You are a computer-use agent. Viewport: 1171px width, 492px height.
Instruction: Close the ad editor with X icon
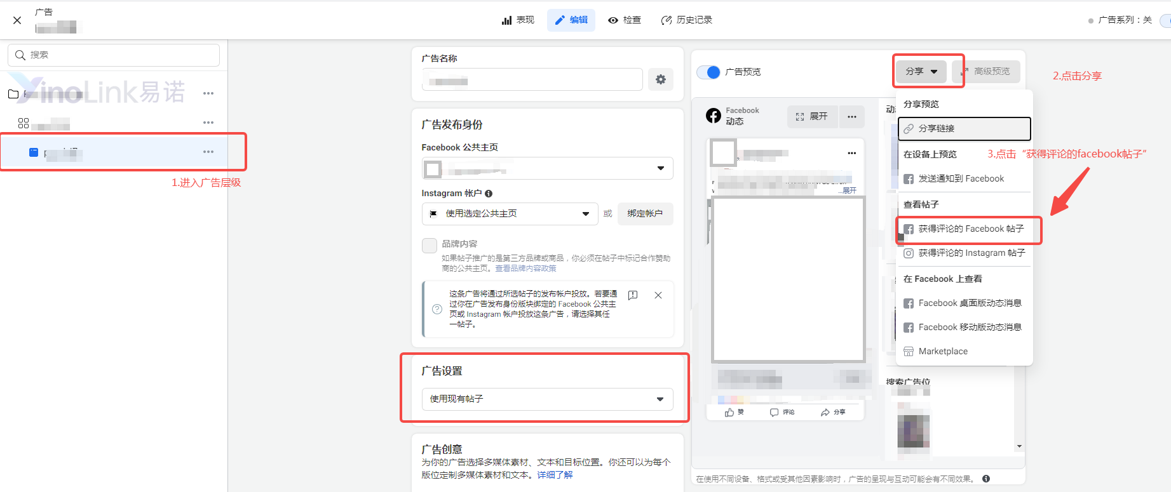(x=17, y=20)
